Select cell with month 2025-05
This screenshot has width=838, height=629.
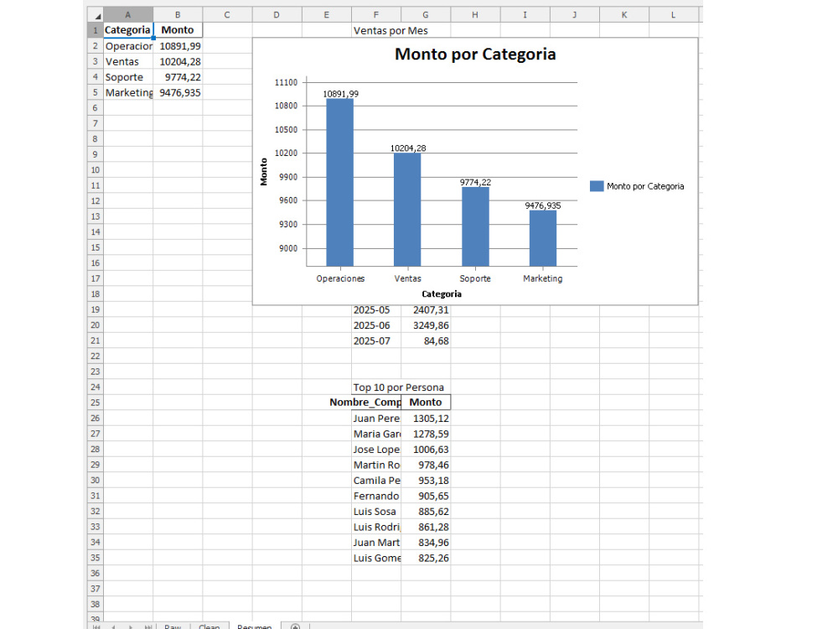click(x=376, y=309)
